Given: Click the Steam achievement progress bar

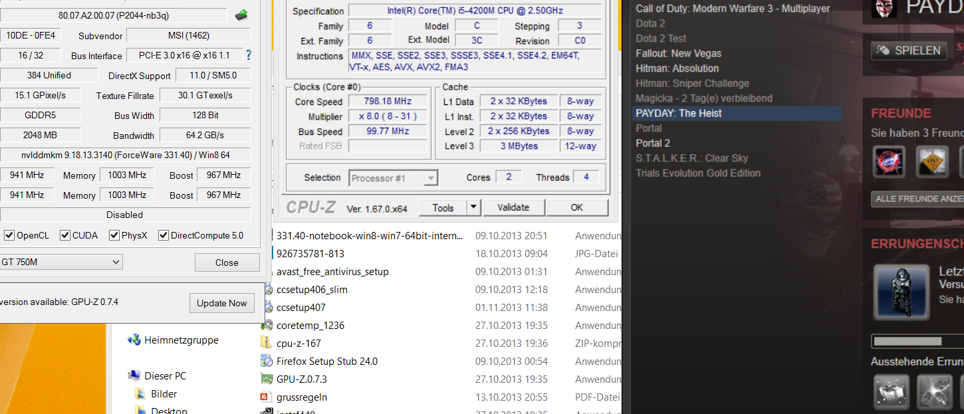Looking at the screenshot, I should click(917, 341).
